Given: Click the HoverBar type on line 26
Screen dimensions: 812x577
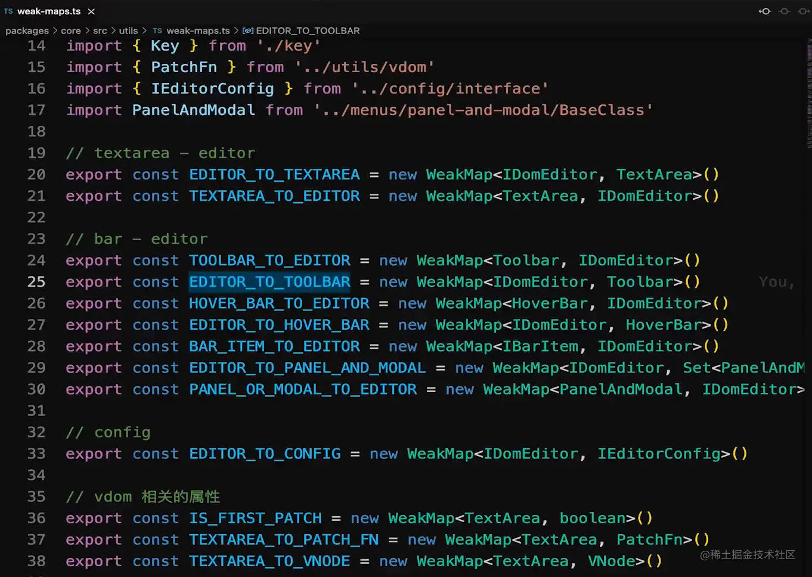Looking at the screenshot, I should click(550, 303).
